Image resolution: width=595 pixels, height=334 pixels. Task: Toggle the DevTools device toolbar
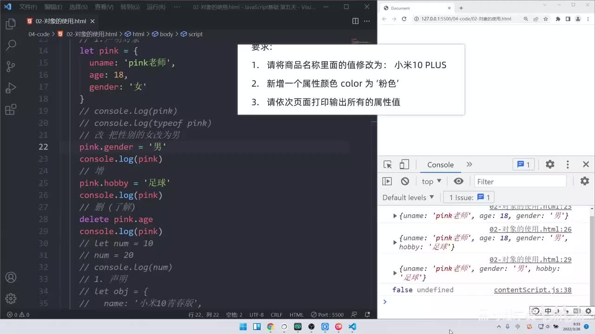[404, 165]
